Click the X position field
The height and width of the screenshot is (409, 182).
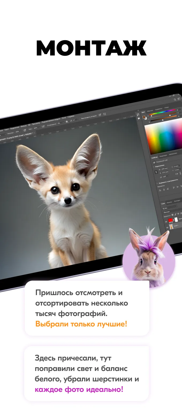(177, 166)
